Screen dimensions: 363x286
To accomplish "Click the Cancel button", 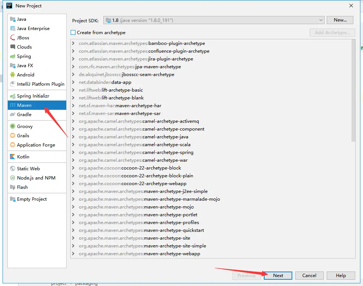I will [x=309, y=275].
